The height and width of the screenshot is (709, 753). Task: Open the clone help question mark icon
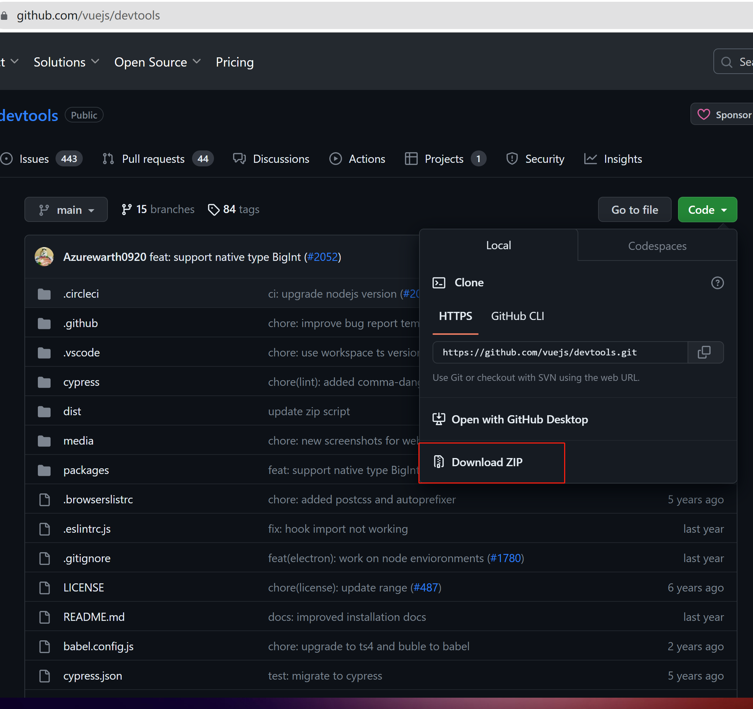click(717, 283)
